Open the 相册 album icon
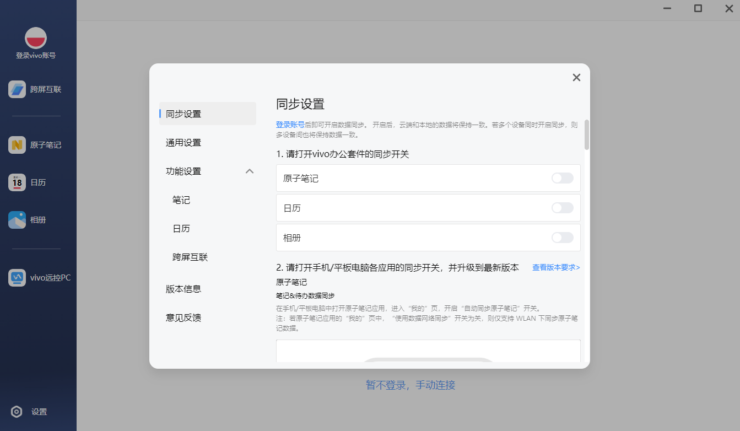The height and width of the screenshot is (431, 740). tap(17, 220)
